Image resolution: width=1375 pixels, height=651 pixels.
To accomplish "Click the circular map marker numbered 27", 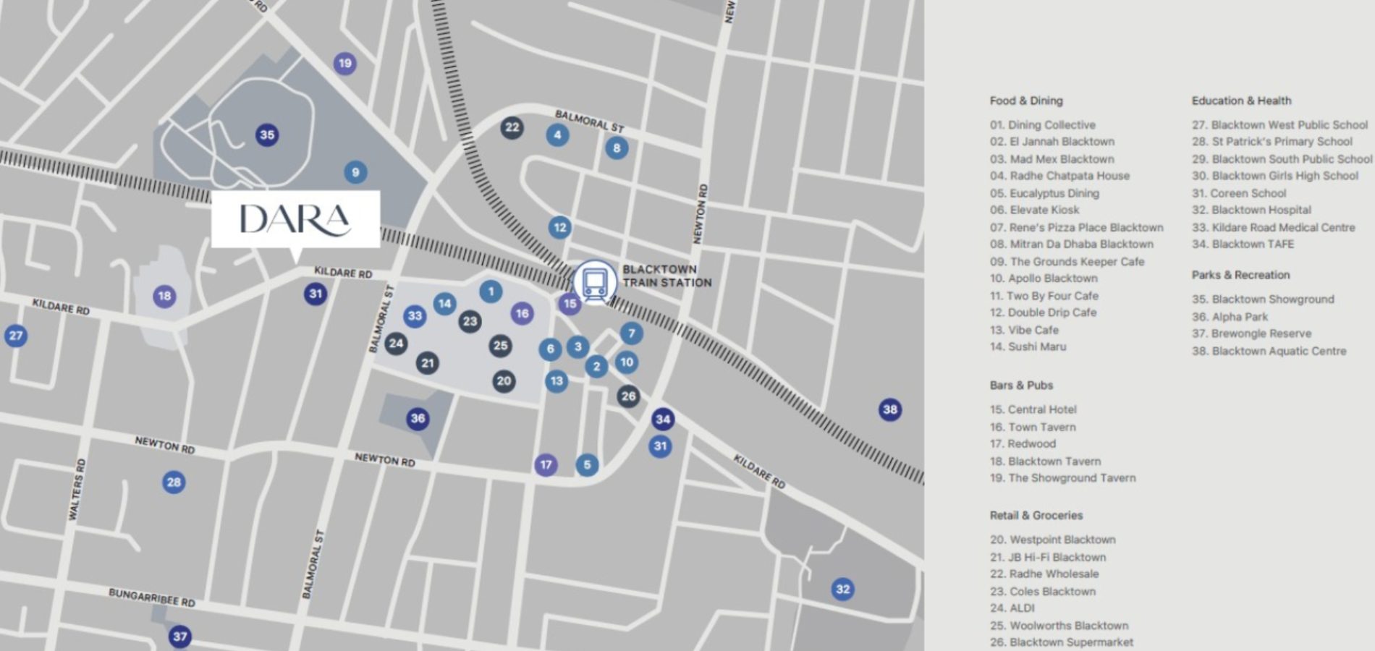I will point(15,336).
